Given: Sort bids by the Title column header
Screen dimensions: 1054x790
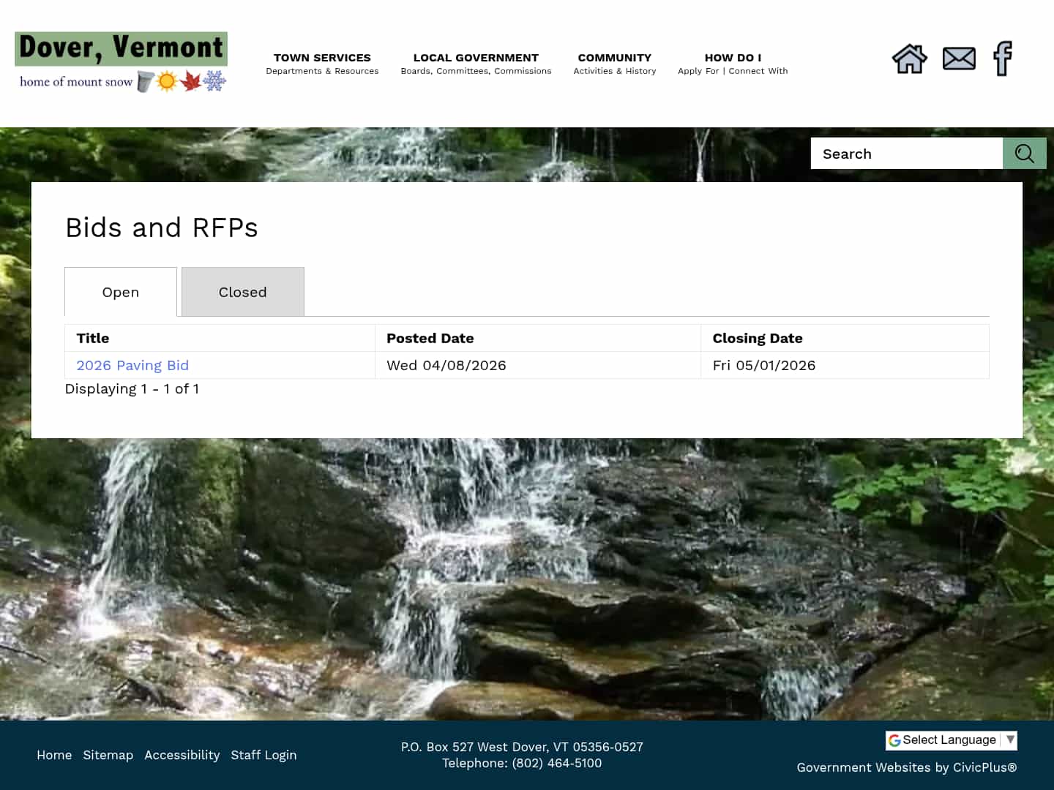Looking at the screenshot, I should [x=93, y=338].
